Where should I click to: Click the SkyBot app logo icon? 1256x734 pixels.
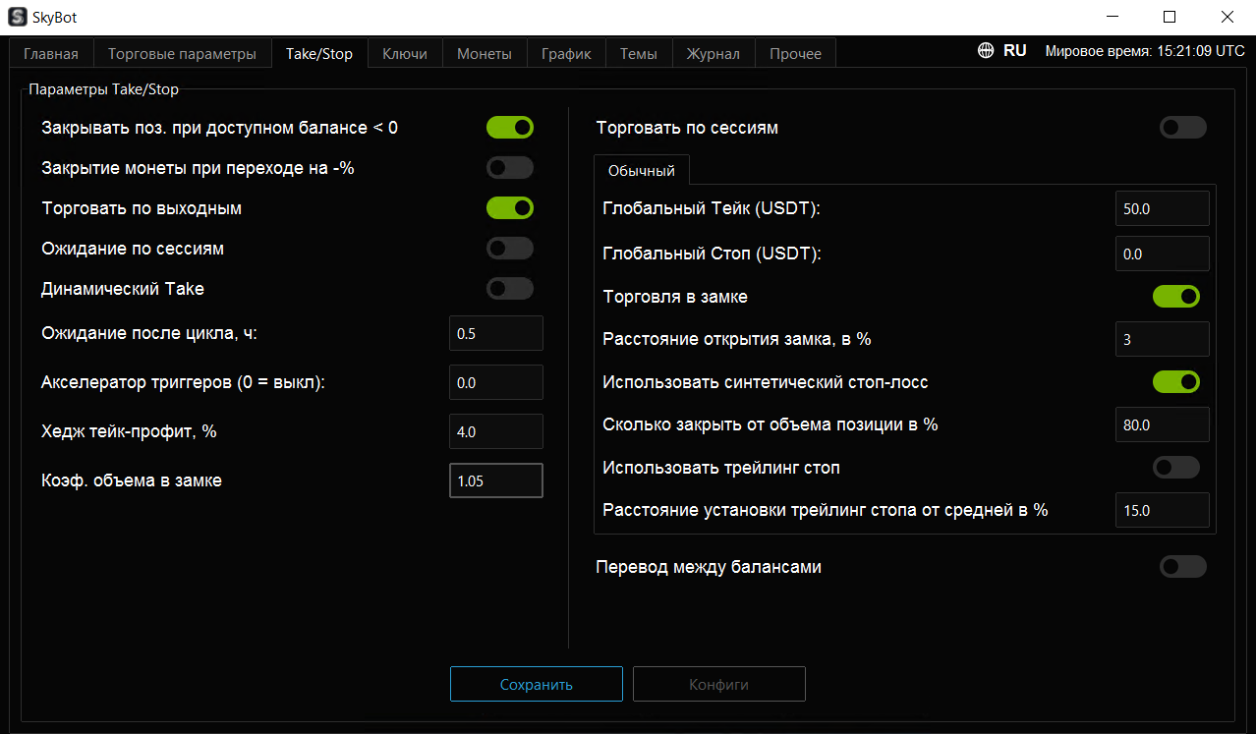17,17
